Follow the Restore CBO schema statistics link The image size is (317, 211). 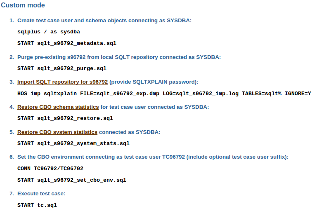tap(58, 107)
